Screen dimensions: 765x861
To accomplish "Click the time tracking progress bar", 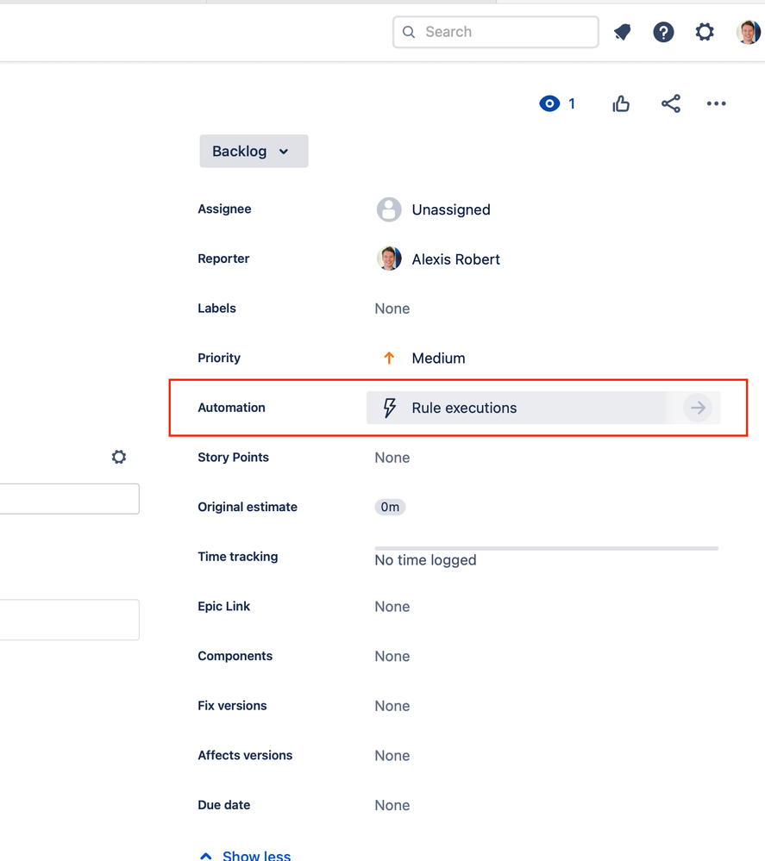I will click(546, 548).
